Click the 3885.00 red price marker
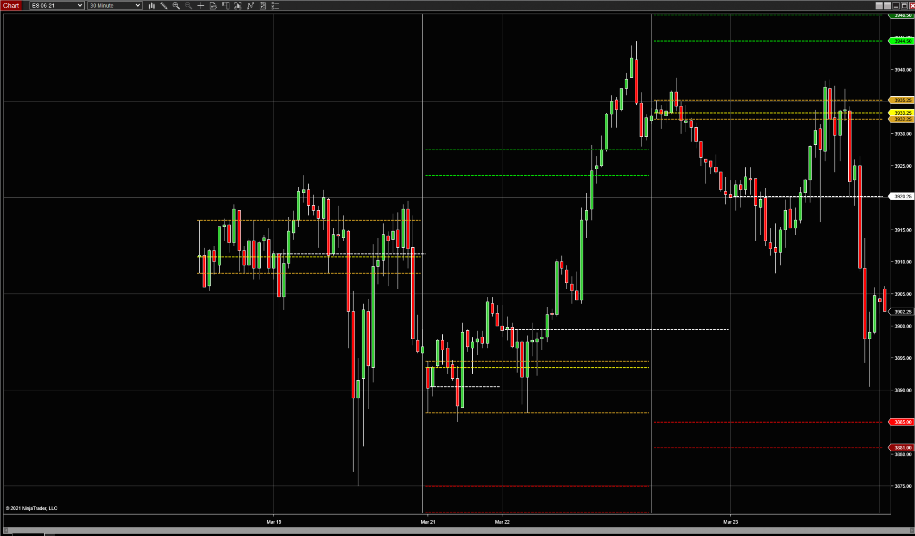 click(x=902, y=422)
